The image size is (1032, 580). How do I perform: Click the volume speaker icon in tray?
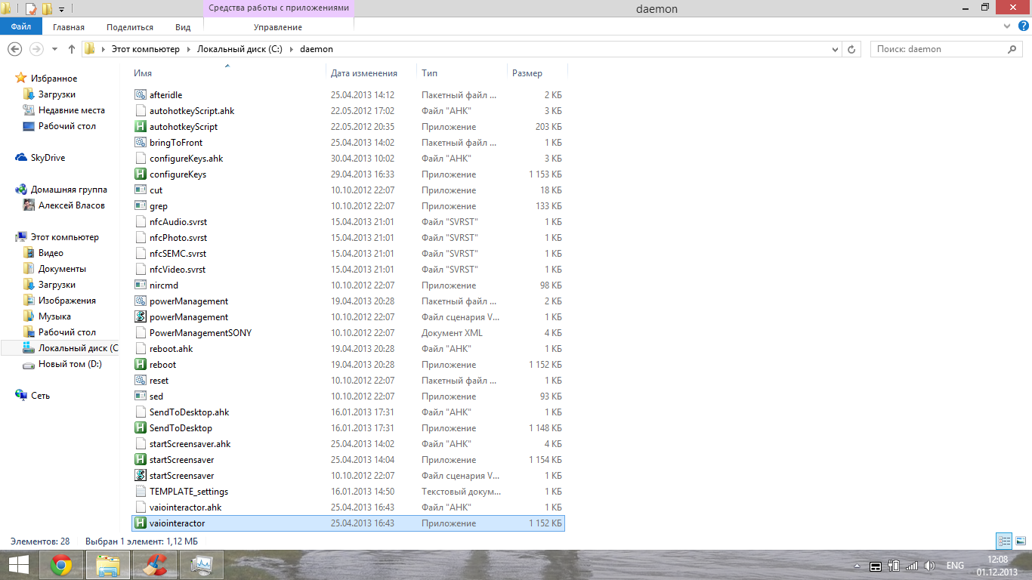[930, 566]
